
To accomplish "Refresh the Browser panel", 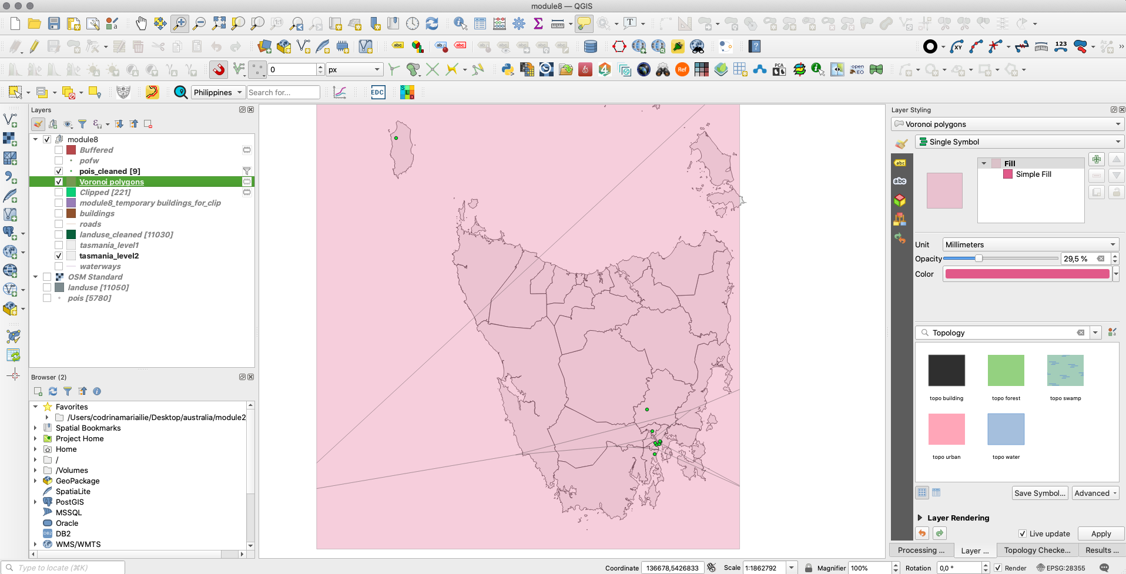I will tap(53, 391).
